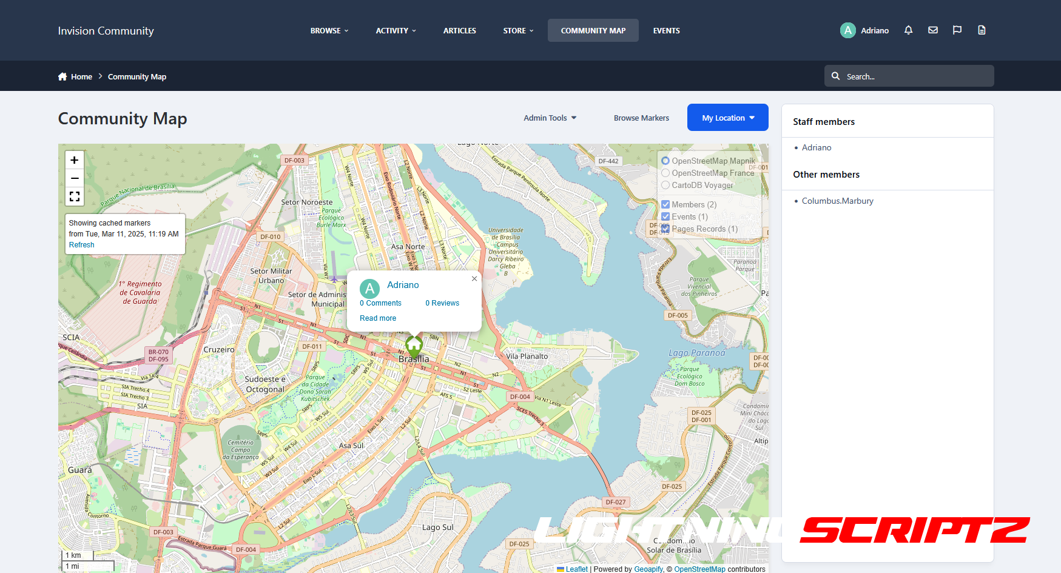Viewport: 1061px width, 573px height.
Task: Open the My Location dropdown button
Action: [x=727, y=118]
